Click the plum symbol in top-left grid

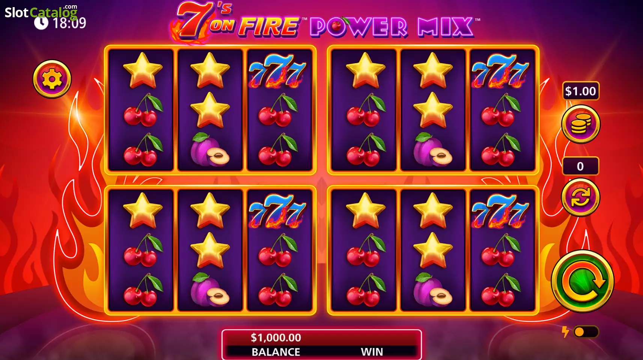210,149
